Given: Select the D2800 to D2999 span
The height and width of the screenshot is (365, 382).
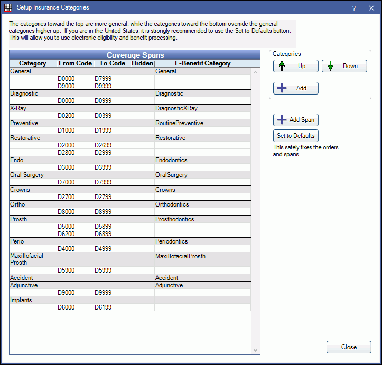Looking at the screenshot, I should coord(130,153).
